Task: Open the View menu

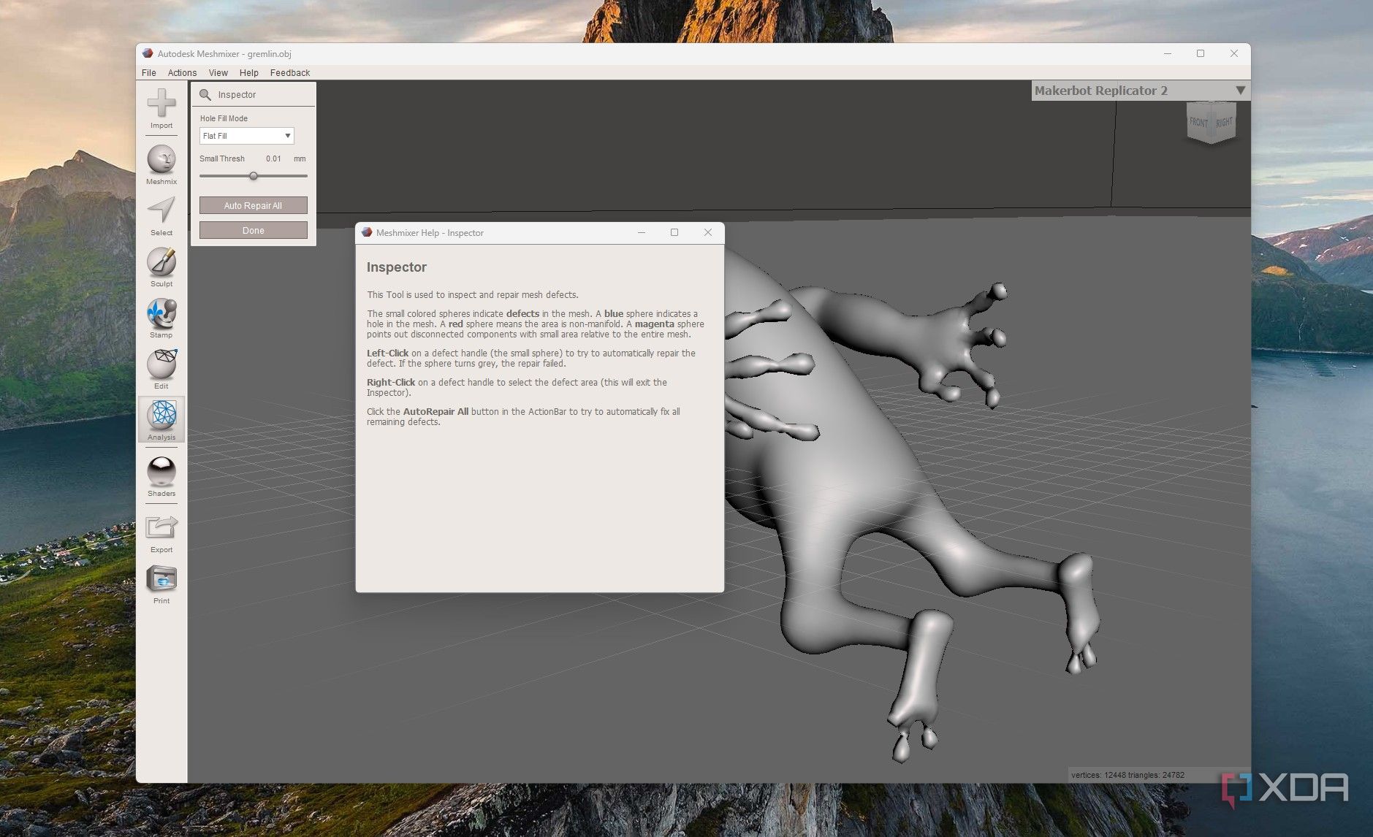Action: pos(218,72)
